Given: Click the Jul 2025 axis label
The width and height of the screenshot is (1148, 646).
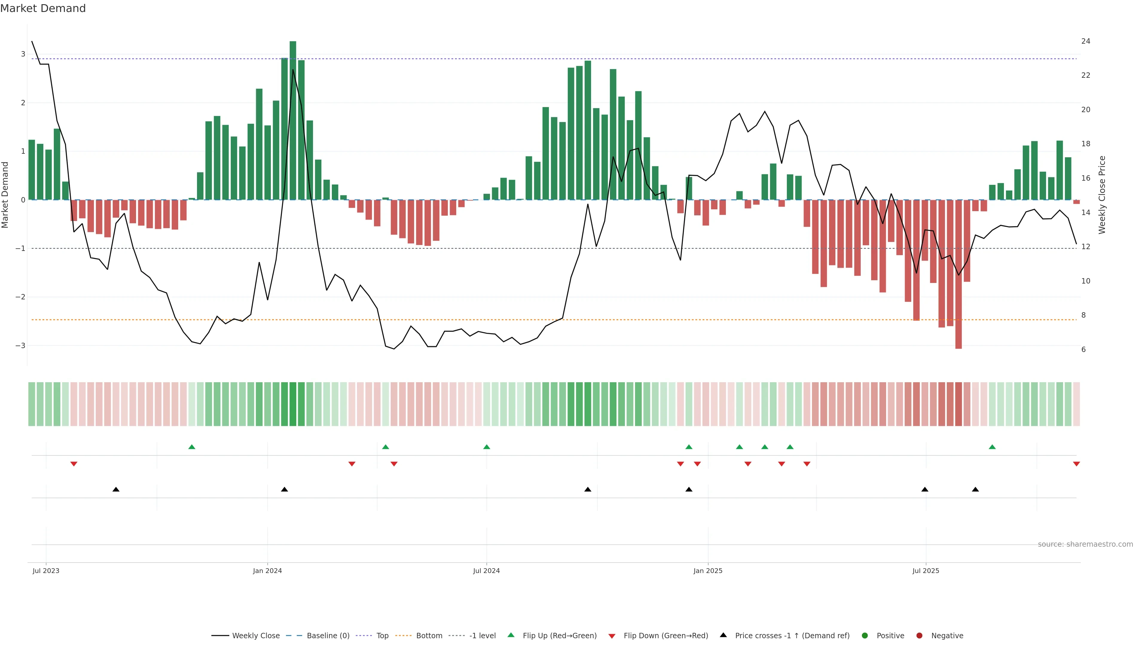Looking at the screenshot, I should pos(926,571).
